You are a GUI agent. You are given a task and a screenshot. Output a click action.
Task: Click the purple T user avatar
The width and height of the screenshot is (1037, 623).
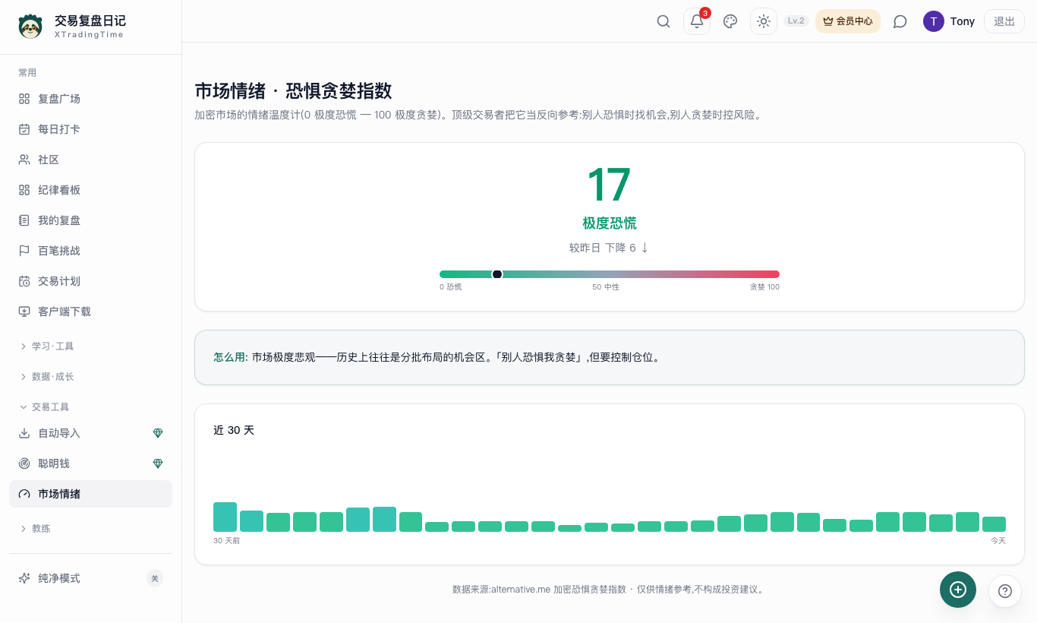(934, 21)
